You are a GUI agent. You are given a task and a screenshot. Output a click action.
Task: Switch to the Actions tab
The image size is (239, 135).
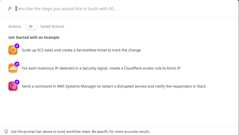(x=15, y=27)
